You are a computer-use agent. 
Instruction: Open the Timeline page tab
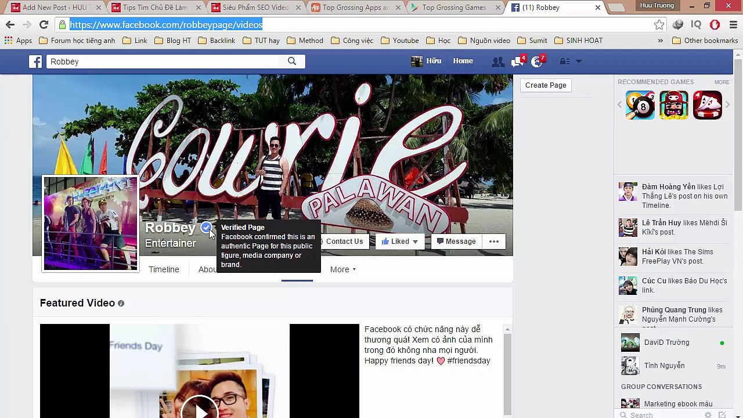pyautogui.click(x=164, y=269)
